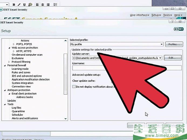The image size is (187, 140).
Task: Toggle underline formatting in the editor toolbar
Action: click(25, 5)
